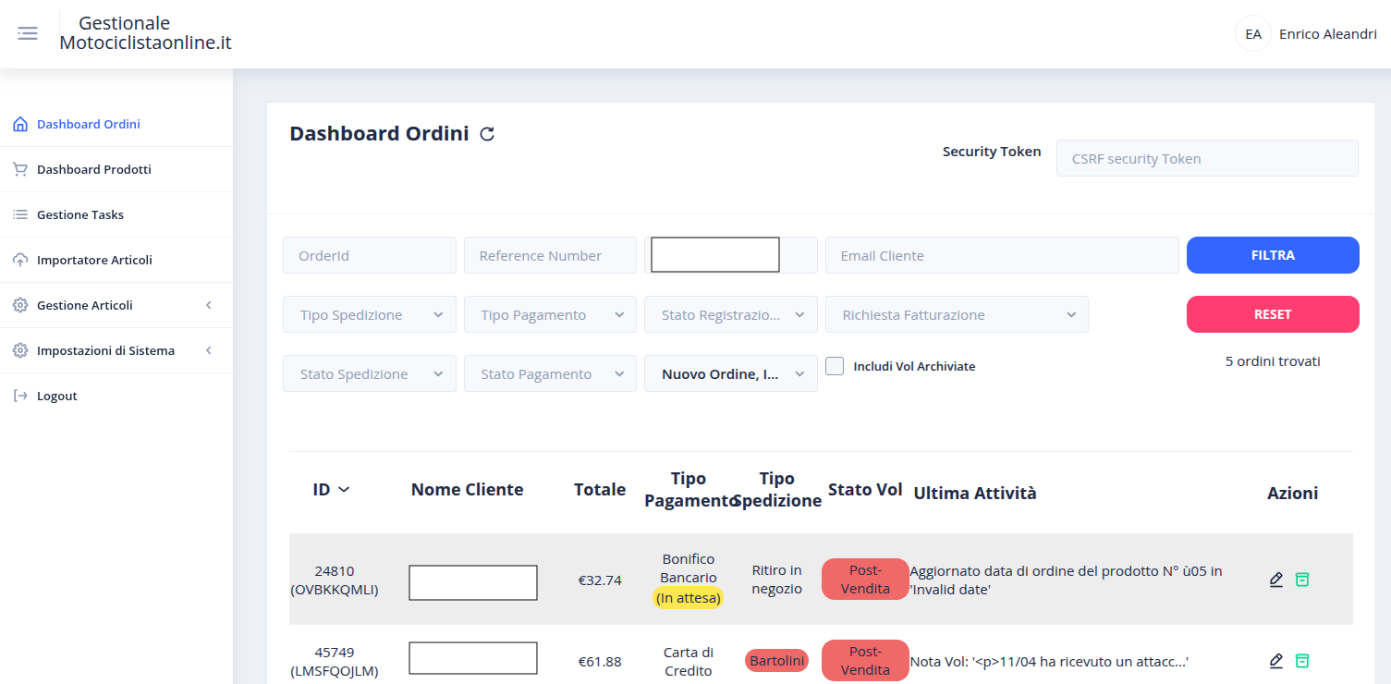Click the logout arrow icon in the sidebar
This screenshot has height=684, width=1391.
[x=18, y=396]
